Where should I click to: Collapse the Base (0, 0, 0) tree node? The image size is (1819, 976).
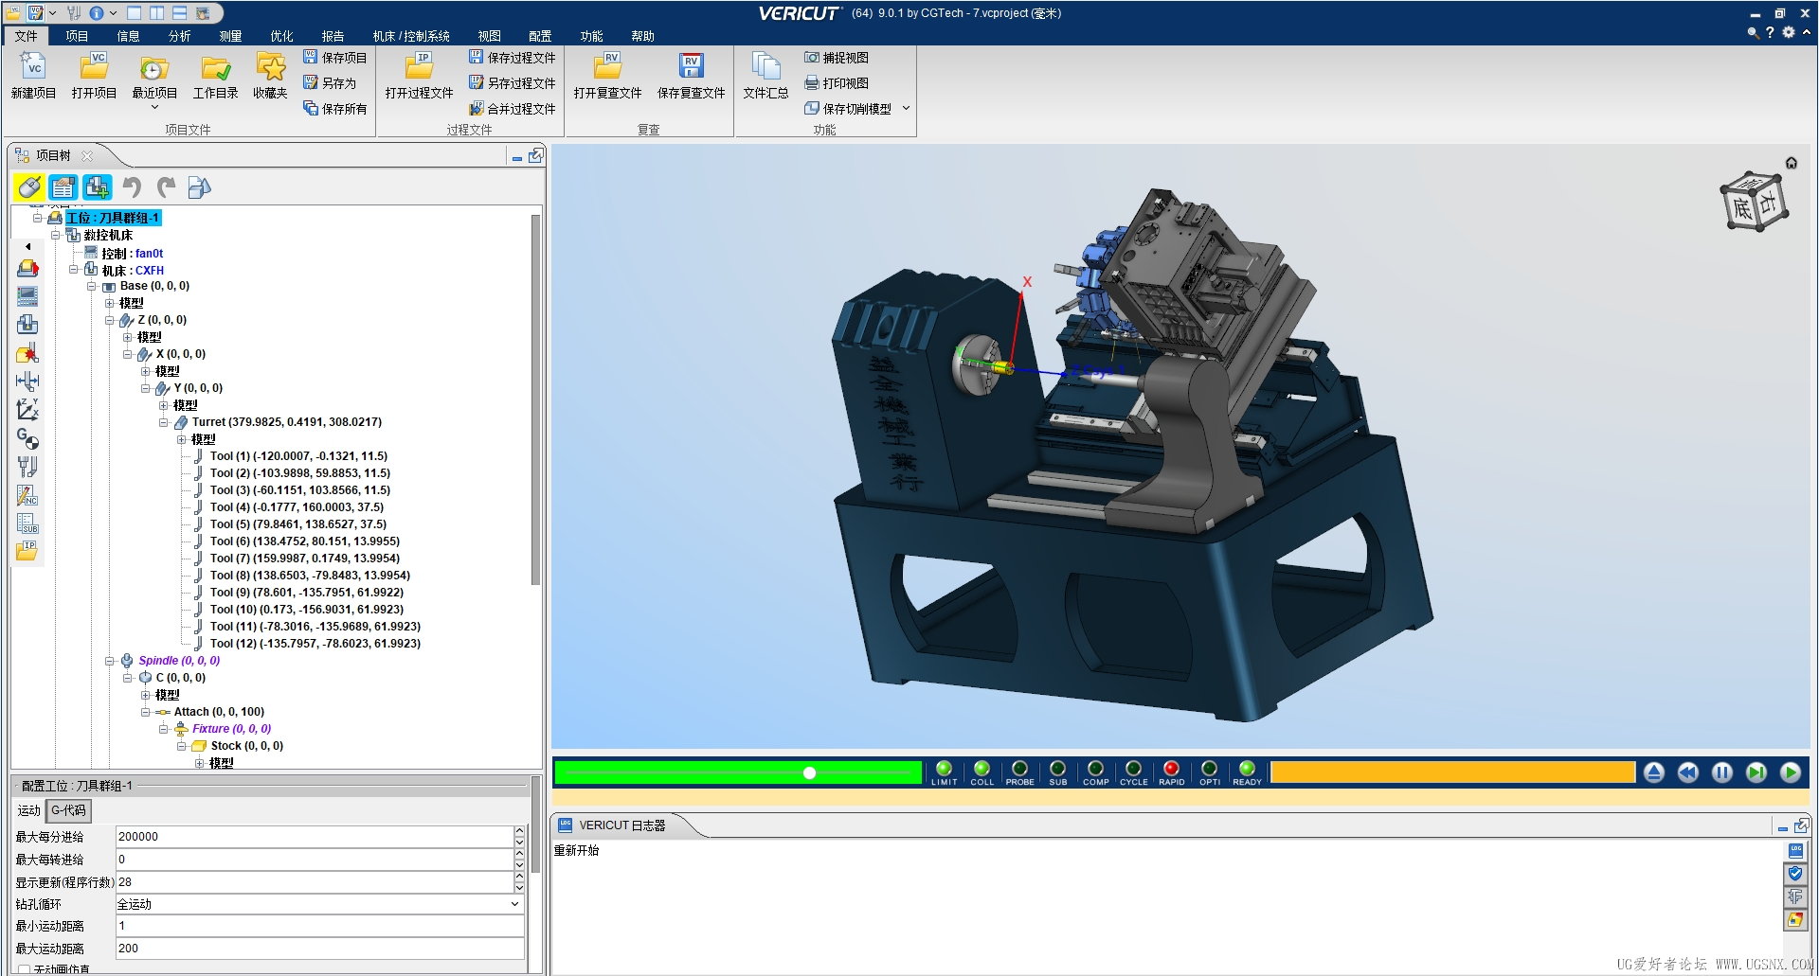tap(92, 286)
